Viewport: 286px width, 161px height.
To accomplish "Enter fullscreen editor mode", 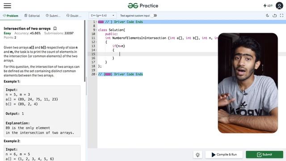I will (282, 16).
